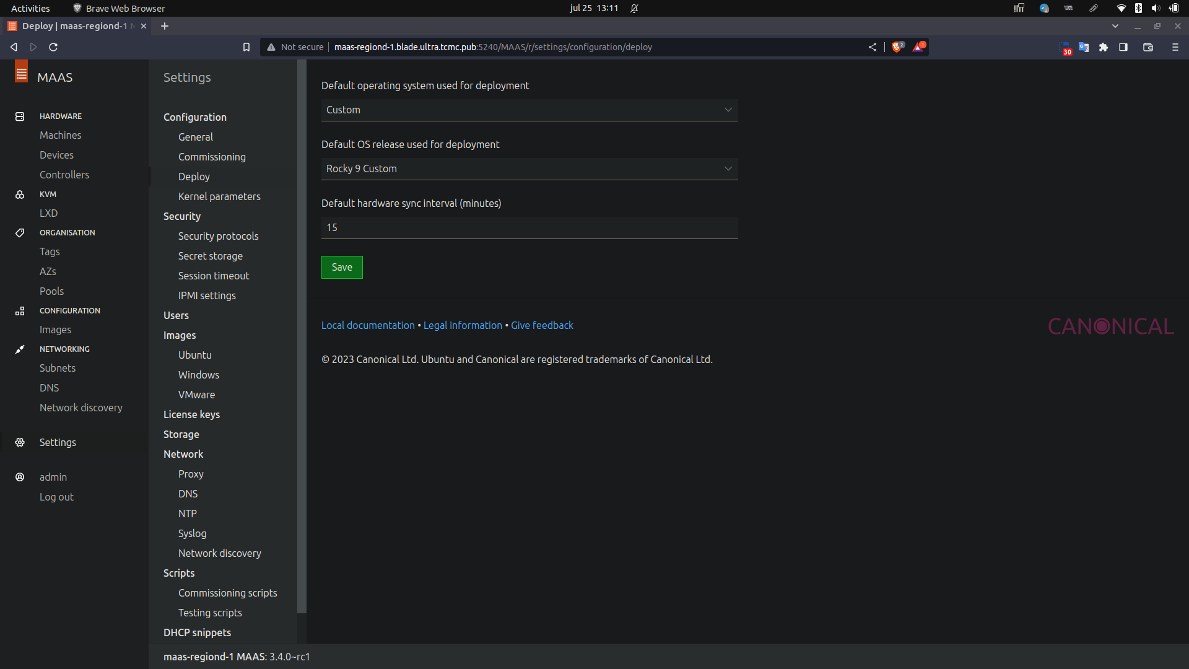The width and height of the screenshot is (1189, 669).
Task: Click the Networking section icon
Action: tap(20, 349)
